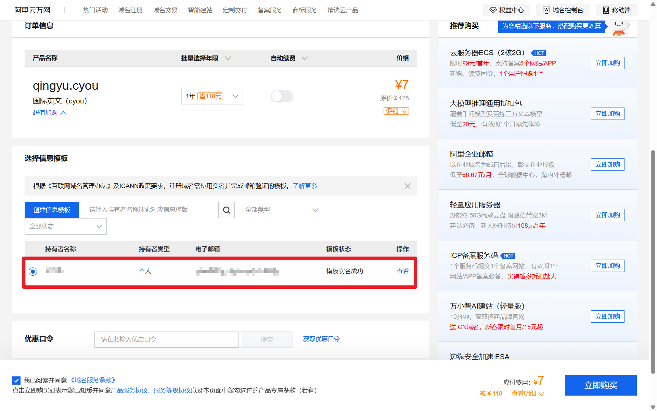Click the 模板状态 column header
This screenshot has height=411, width=657.
pos(338,249)
